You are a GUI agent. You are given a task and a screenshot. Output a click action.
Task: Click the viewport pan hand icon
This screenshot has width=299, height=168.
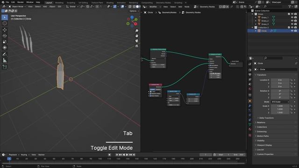point(137,36)
